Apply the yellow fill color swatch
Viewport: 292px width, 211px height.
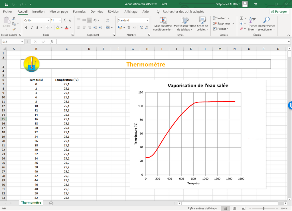(x=58, y=28)
